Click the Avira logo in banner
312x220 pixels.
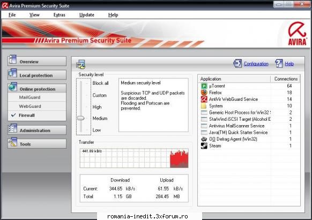tap(298, 33)
